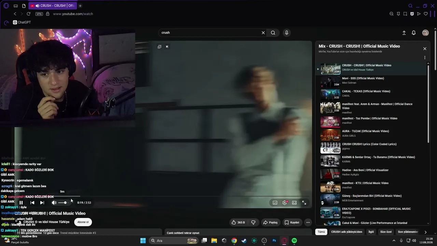Select the Tümü filter chip
The width and height of the screenshot is (437, 246).
click(321, 232)
